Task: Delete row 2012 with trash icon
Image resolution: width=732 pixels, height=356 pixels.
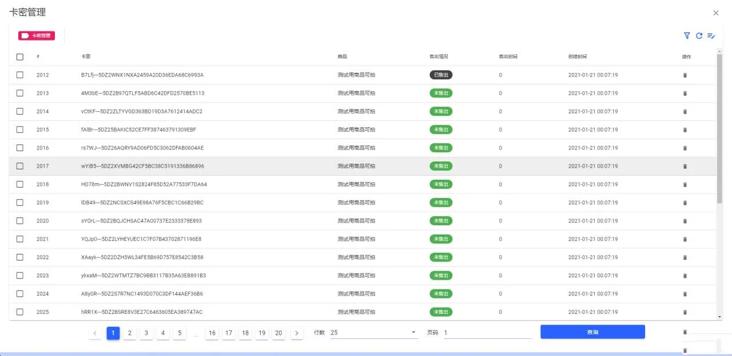Action: click(685, 75)
